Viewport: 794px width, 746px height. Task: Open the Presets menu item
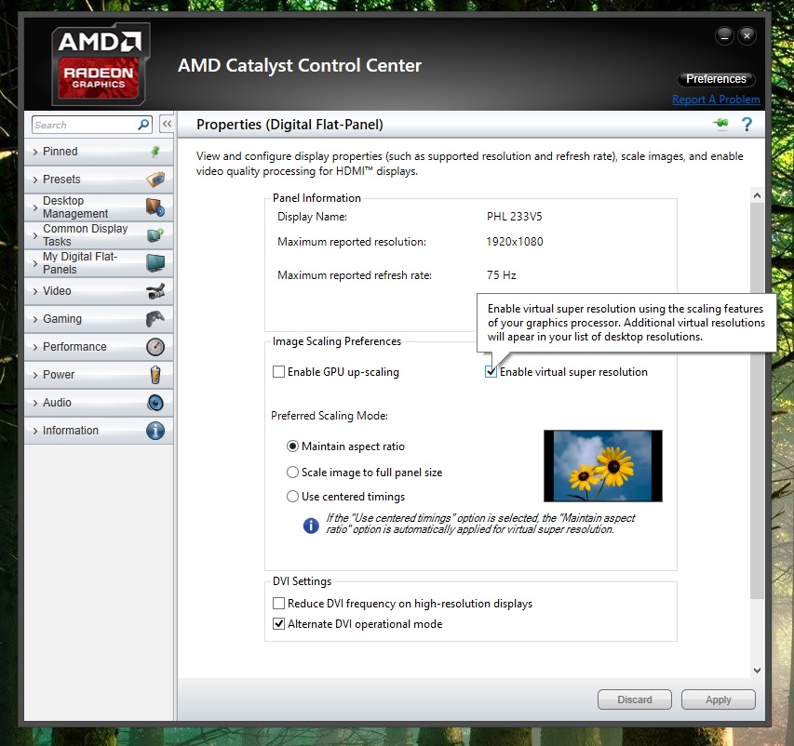(x=99, y=180)
